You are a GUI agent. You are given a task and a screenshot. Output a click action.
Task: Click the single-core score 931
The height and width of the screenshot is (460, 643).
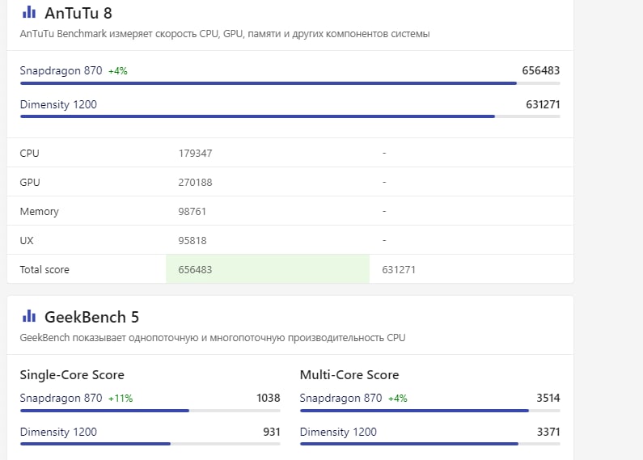tap(272, 433)
